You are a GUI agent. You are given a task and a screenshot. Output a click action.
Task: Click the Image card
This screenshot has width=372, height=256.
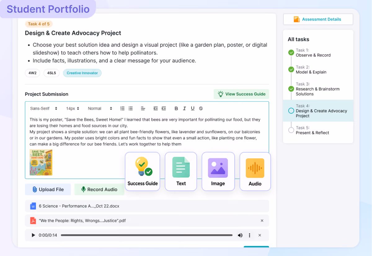point(218,171)
